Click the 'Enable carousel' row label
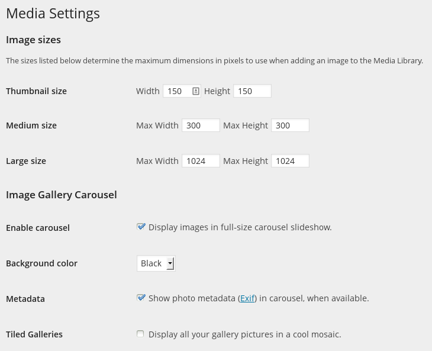This screenshot has width=432, height=351. [38, 228]
